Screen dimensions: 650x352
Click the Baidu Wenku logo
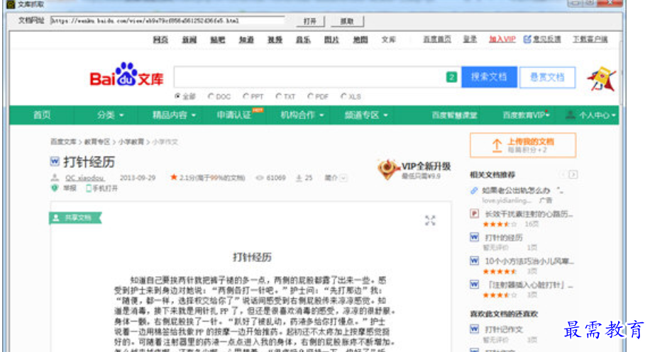click(x=126, y=76)
